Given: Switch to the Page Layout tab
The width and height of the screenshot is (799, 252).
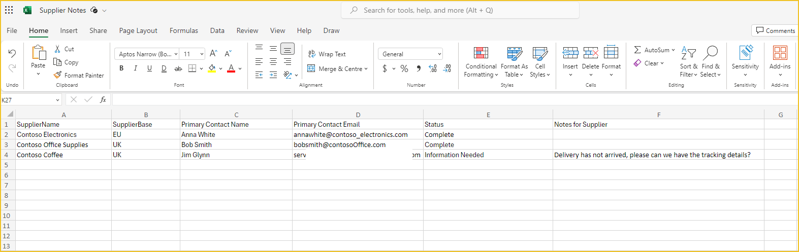Looking at the screenshot, I should (x=138, y=30).
